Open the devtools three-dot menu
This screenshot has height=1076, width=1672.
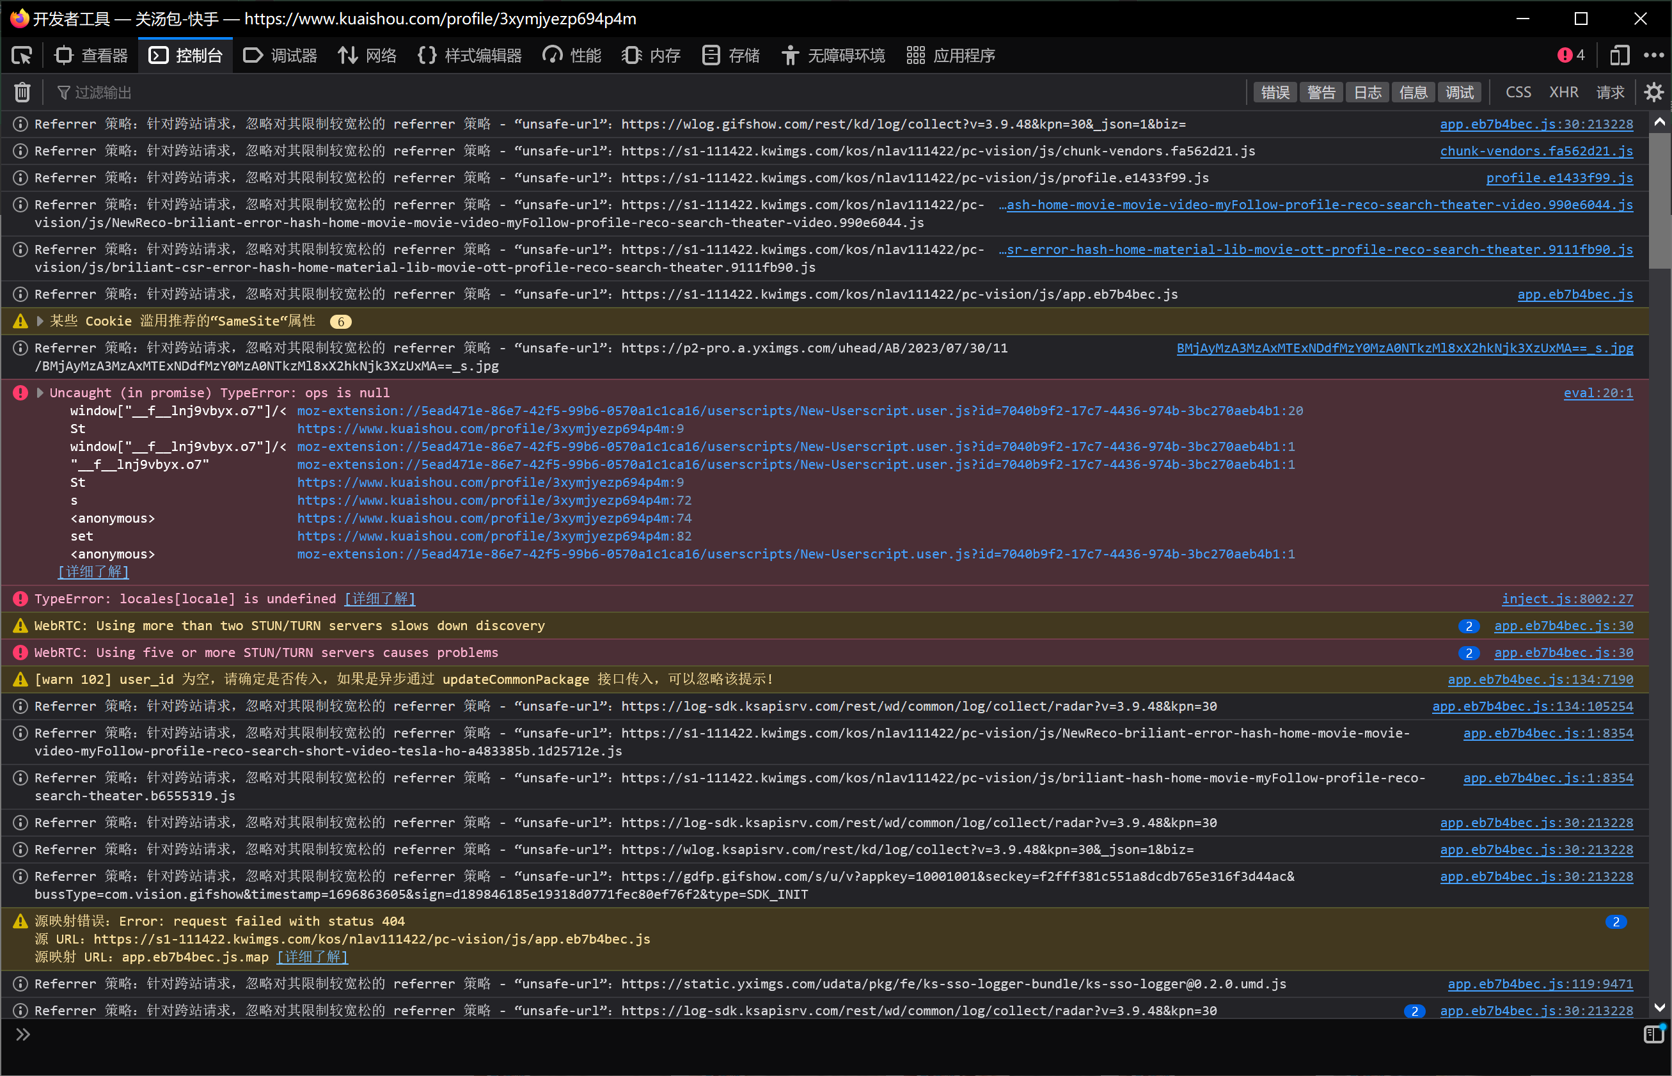pos(1653,55)
